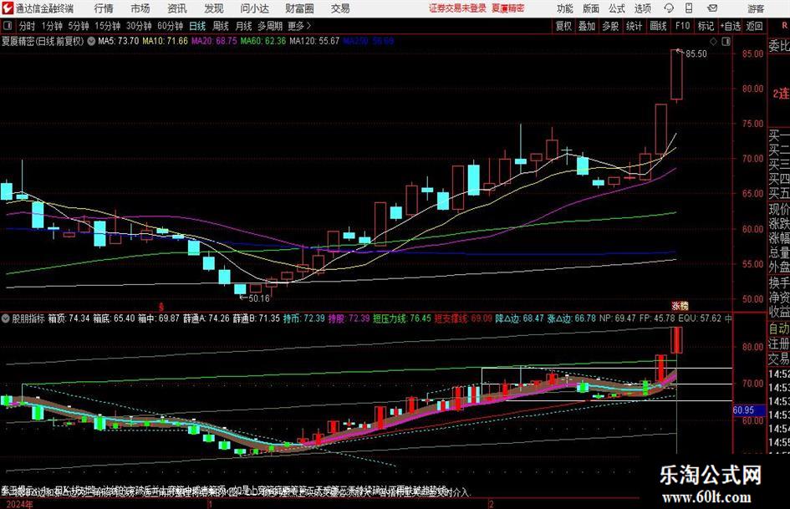This screenshot has height=509, width=790.
Task: Switch to 15分钟 period tab
Action: coord(107,26)
